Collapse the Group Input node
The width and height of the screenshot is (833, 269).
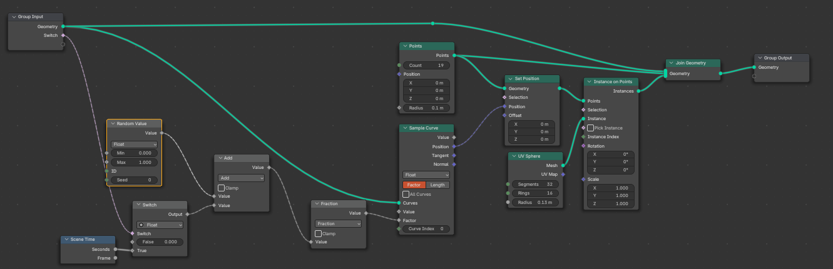(x=14, y=18)
